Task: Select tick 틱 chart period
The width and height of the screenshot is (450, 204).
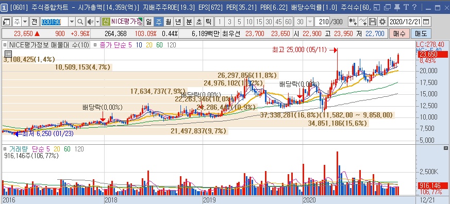Action: (x=209, y=22)
